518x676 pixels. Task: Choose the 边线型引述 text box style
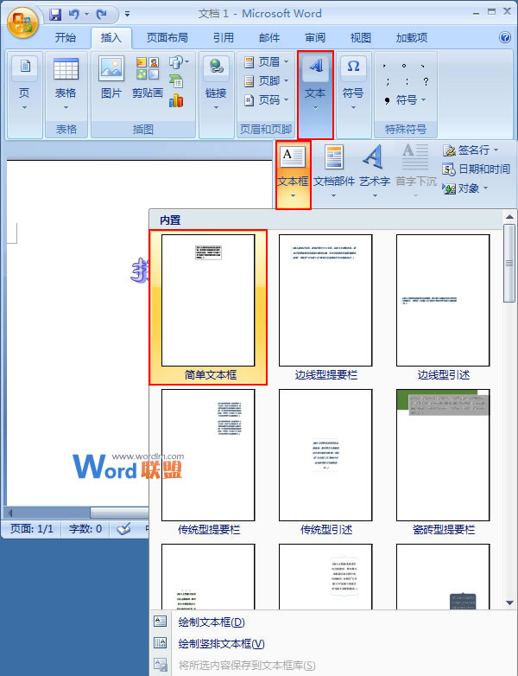(443, 307)
